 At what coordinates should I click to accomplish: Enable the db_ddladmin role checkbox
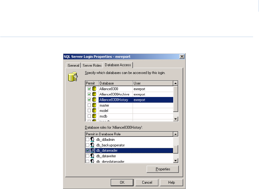(x=88, y=140)
